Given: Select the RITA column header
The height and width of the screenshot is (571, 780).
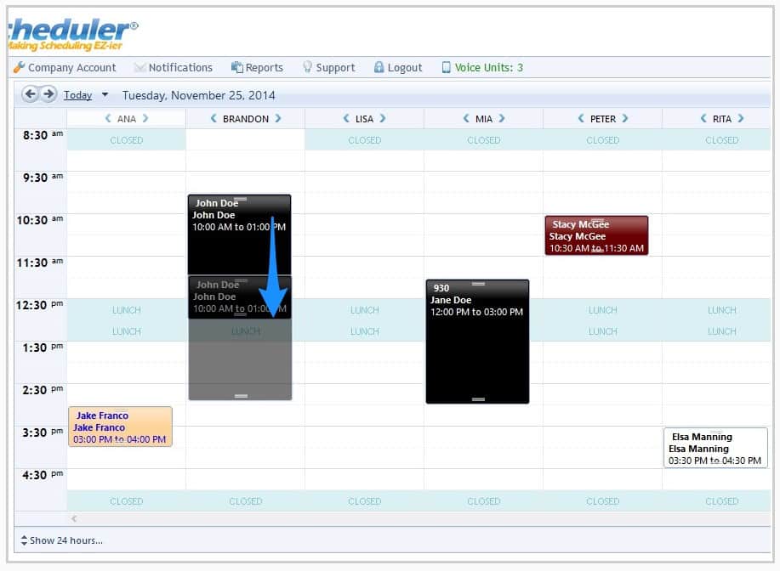Looking at the screenshot, I should pos(721,118).
